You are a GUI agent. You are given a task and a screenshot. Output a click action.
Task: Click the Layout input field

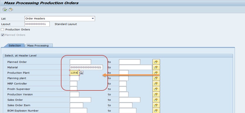(x=37, y=24)
